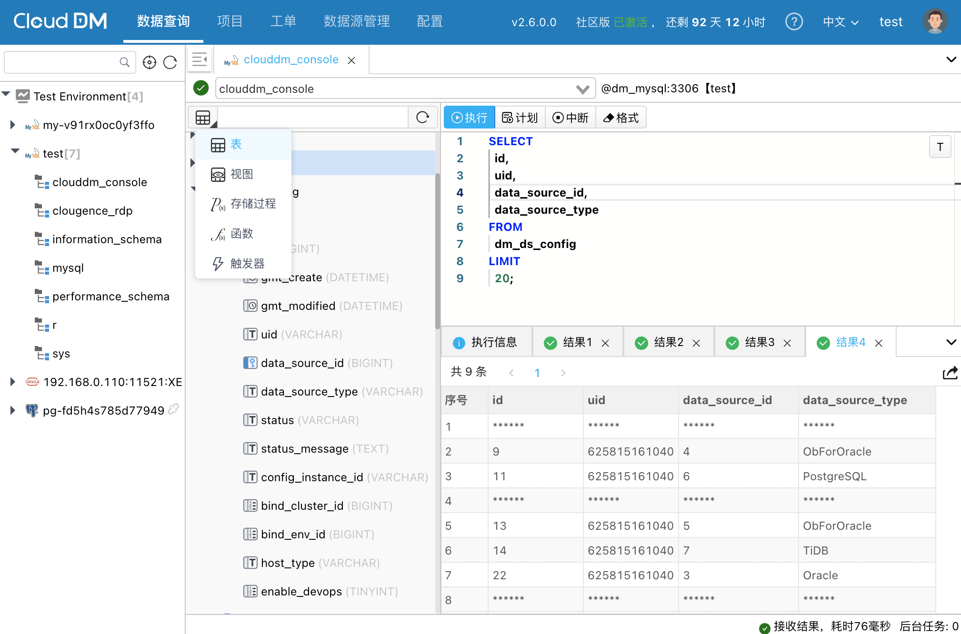Open the clouddm_console database dropdown
Image resolution: width=961 pixels, height=634 pixels.
click(x=582, y=89)
